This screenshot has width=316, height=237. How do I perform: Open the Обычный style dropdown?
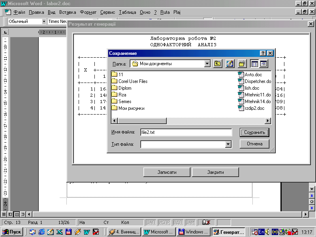pos(44,21)
